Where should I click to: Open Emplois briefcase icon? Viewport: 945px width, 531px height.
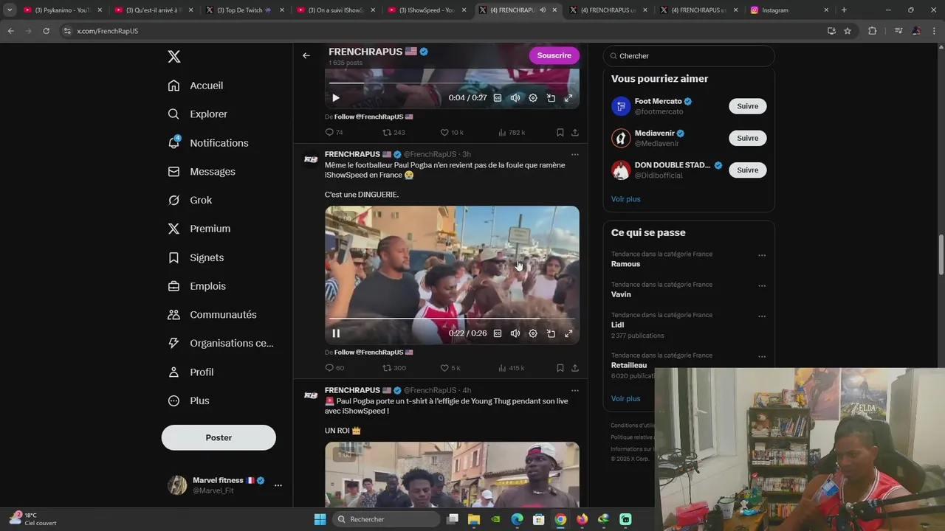[173, 286]
